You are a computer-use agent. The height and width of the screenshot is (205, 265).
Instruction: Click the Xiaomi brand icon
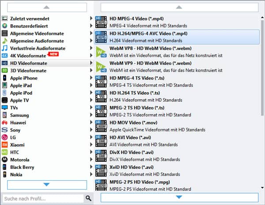point(5,145)
